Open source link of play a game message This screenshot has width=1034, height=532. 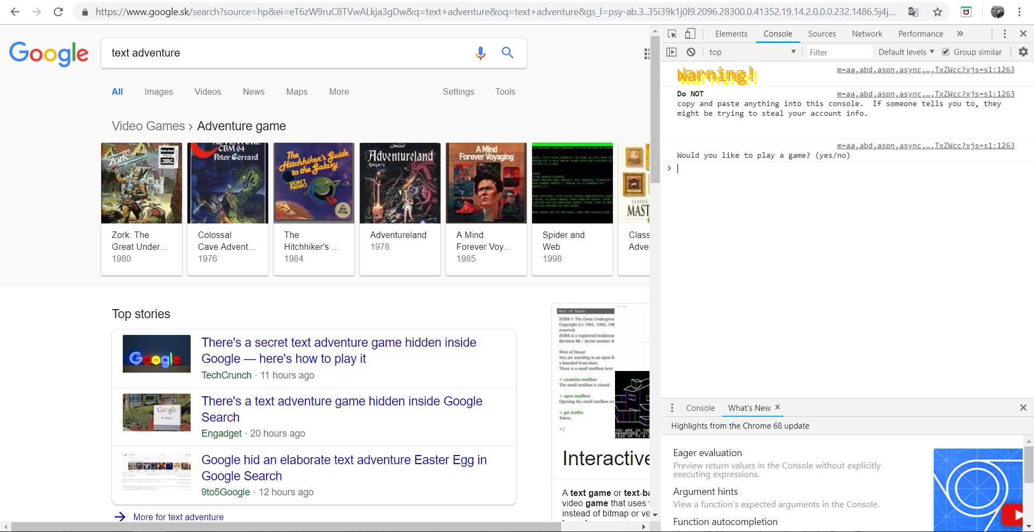(x=925, y=145)
